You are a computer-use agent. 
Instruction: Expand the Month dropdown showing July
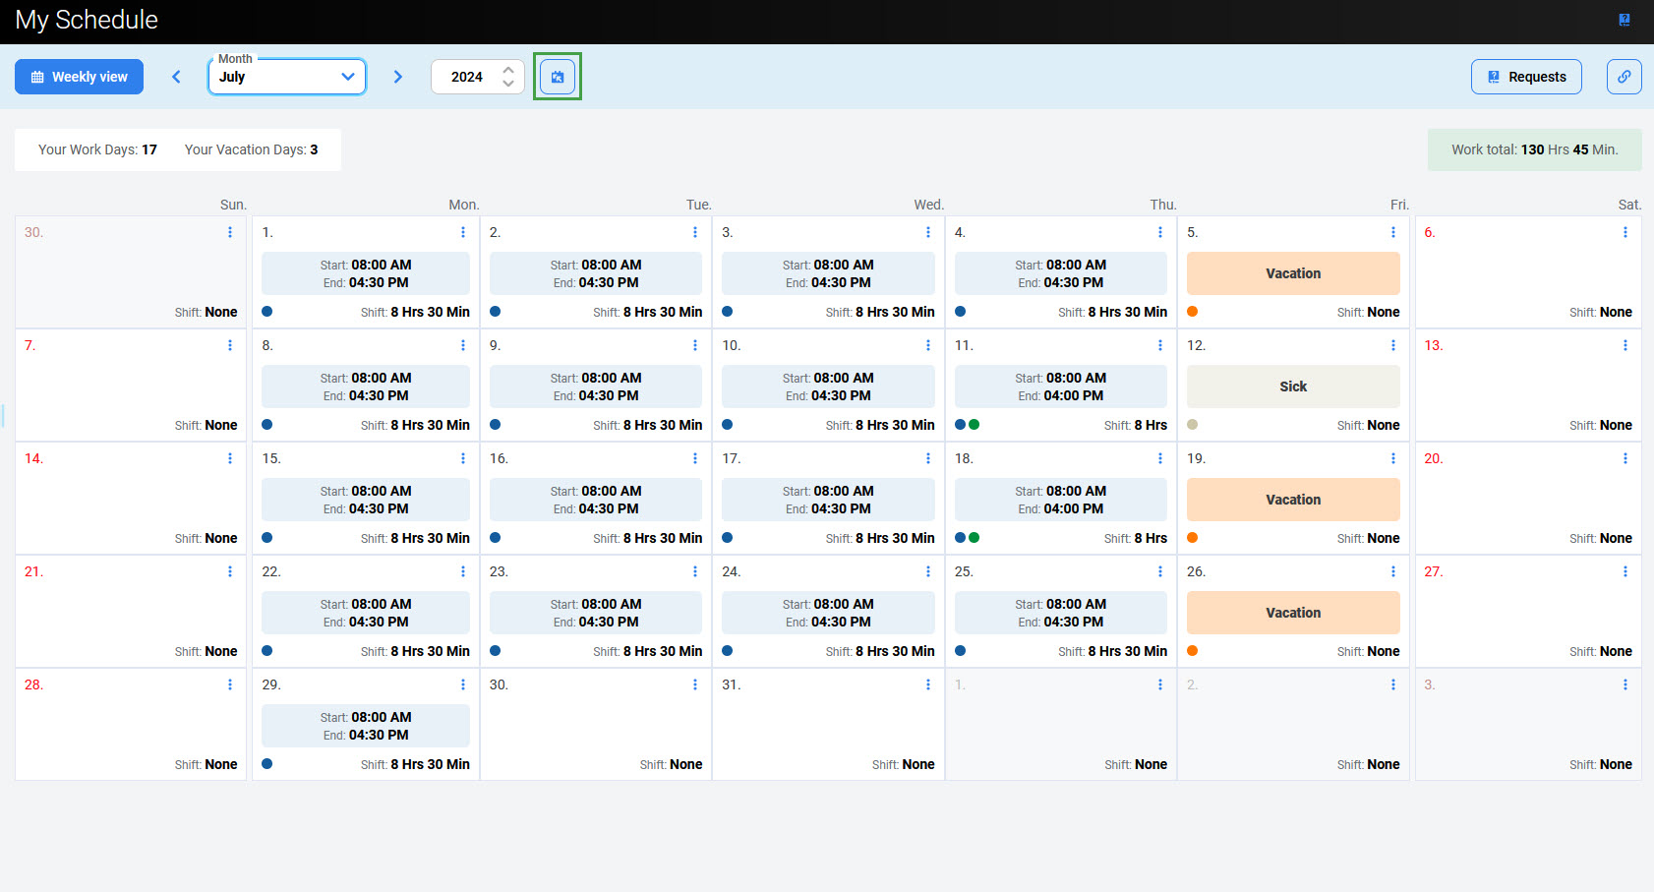[286, 77]
